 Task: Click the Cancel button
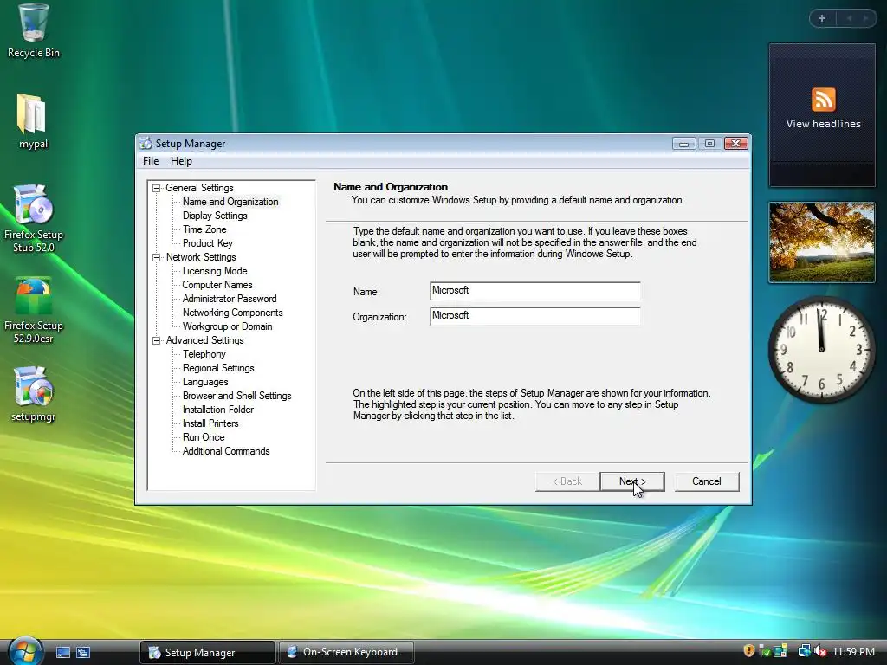pyautogui.click(x=707, y=481)
